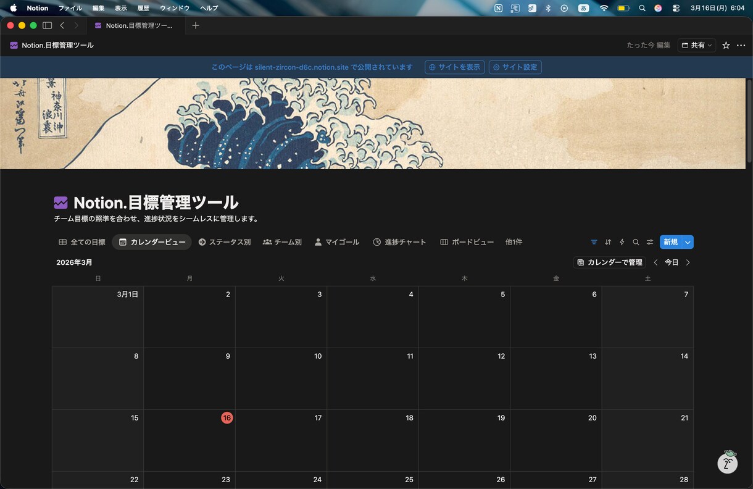Click the 新規 button

[x=670, y=242]
